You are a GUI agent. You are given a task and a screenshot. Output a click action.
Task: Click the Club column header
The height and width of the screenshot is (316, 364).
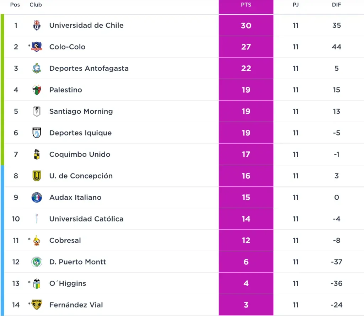(36, 5)
